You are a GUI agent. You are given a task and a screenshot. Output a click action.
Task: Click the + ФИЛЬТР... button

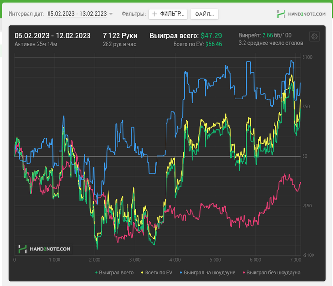(168, 14)
